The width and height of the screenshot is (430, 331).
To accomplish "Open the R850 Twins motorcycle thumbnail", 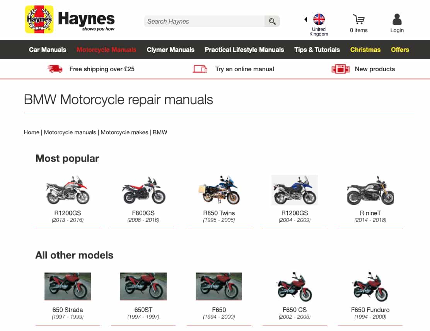I will pos(219,190).
